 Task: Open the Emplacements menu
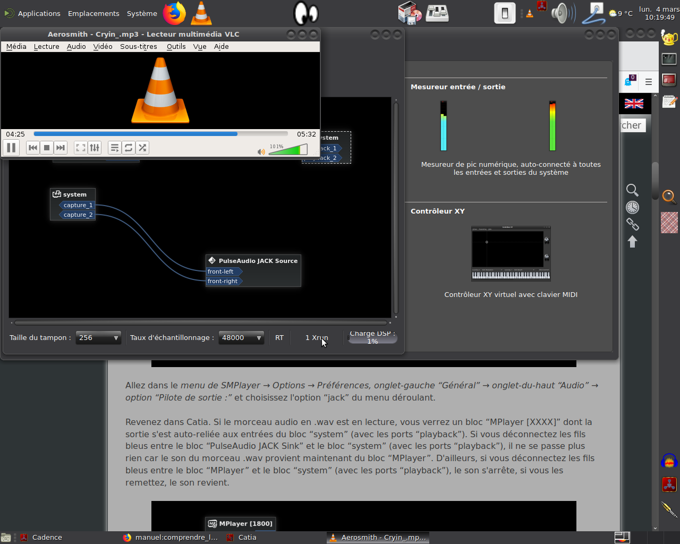coord(93,13)
